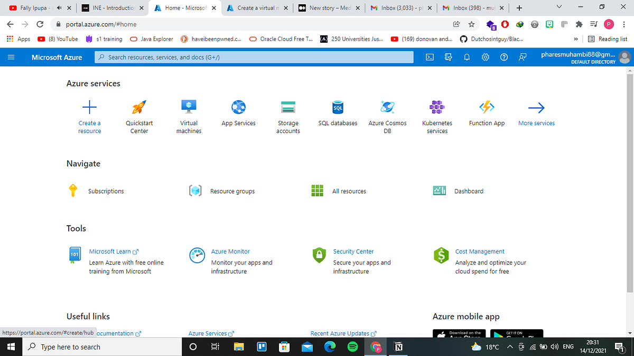Open the notifications bell
Viewport: 634px width, 356px height.
pyautogui.click(x=467, y=57)
